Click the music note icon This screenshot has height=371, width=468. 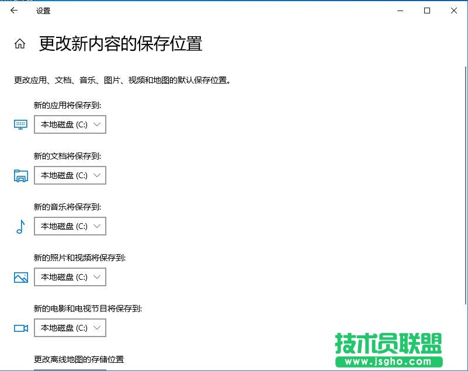click(20, 226)
